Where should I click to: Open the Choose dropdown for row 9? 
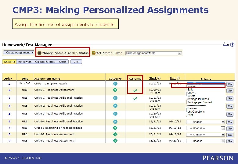pos(205,141)
